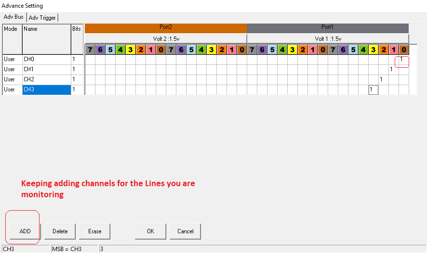Click the Port1 gray header

pos(328,28)
